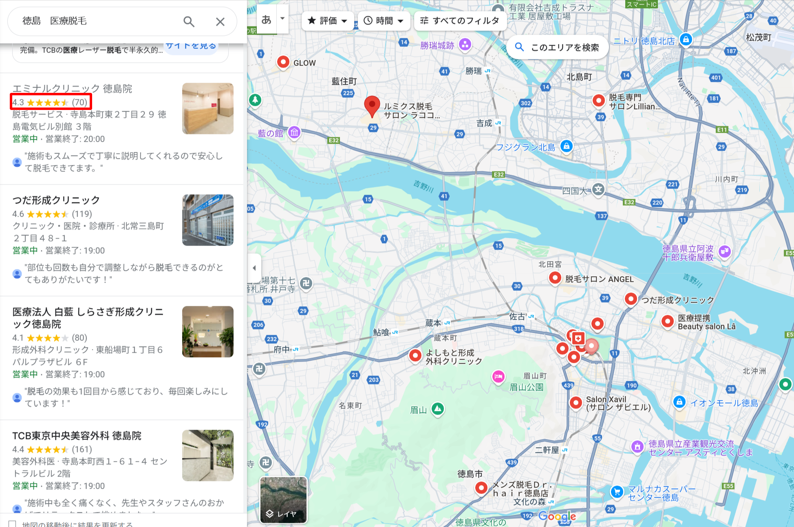
Task: Click アスティとくしま landmark icon
Action: click(x=637, y=447)
